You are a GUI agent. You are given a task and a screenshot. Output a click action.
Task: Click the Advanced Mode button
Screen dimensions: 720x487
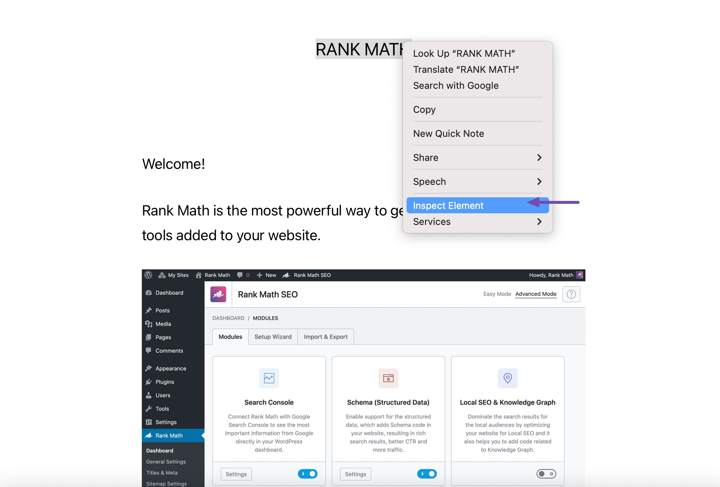coord(536,294)
